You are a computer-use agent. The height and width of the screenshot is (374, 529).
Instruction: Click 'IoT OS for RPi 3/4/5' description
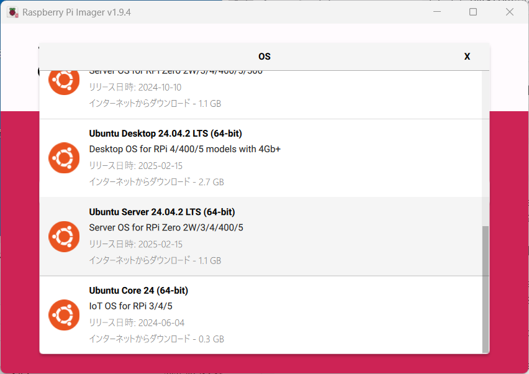(130, 306)
